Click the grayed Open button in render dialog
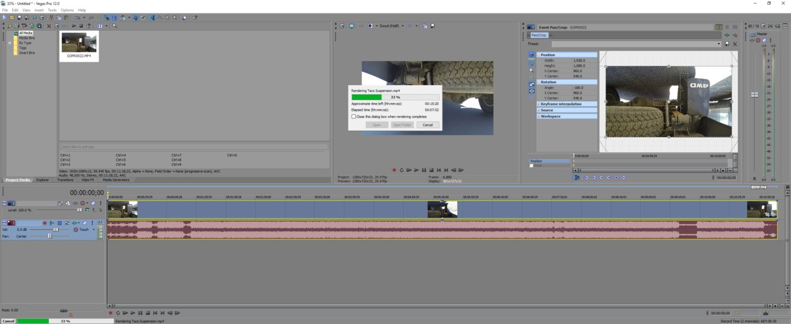791x324 pixels. click(x=376, y=125)
